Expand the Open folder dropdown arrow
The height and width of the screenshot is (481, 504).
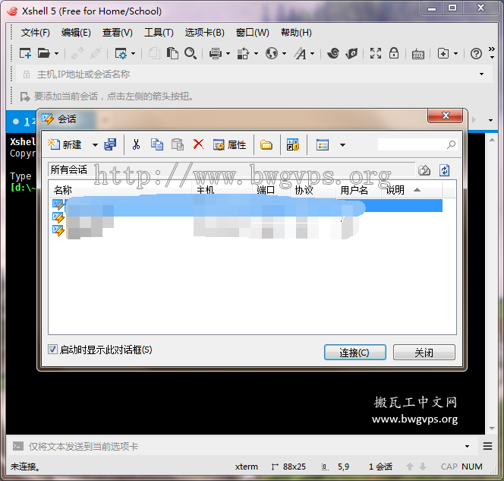tap(56, 53)
